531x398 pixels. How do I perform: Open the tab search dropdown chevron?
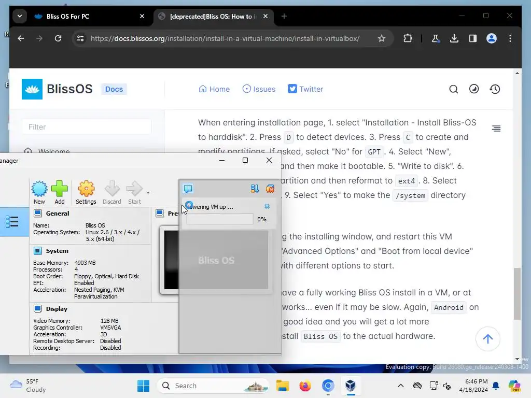pyautogui.click(x=20, y=16)
